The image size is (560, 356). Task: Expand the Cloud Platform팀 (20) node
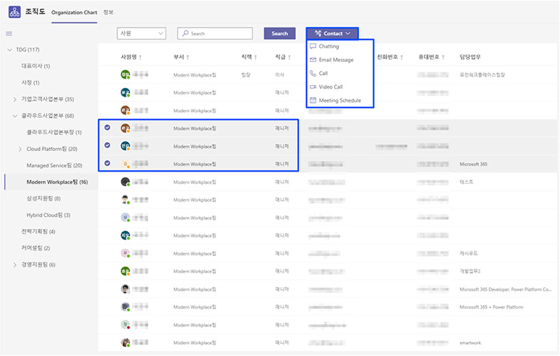click(x=20, y=150)
